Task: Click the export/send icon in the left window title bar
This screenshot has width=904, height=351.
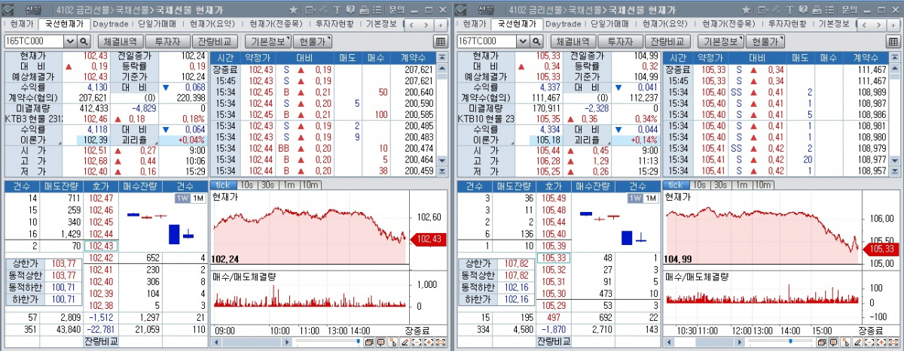Action: [x=310, y=10]
